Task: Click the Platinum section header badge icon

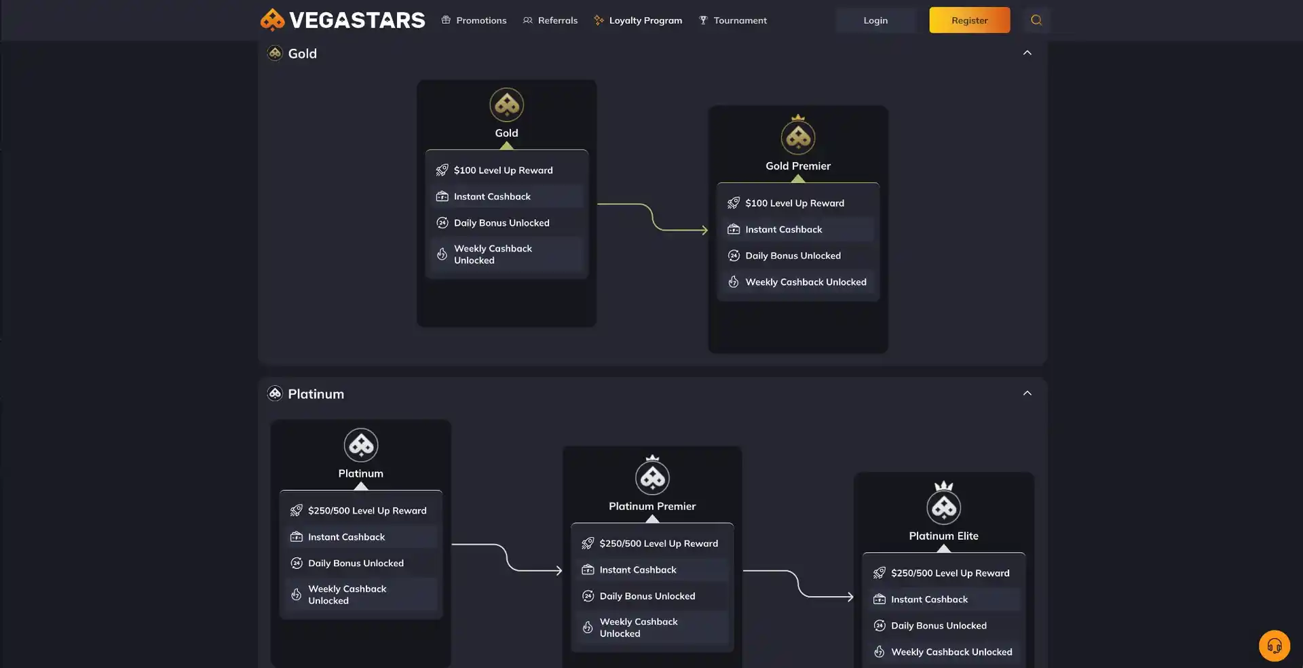Action: point(275,393)
